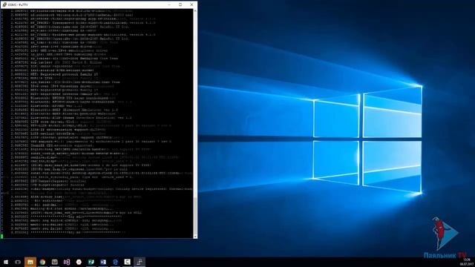
Task: Minimize the PuTTY window
Action: pos(169,4)
